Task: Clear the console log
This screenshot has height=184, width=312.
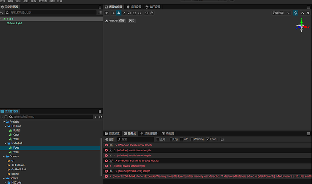Action: pyautogui.click(x=109, y=139)
